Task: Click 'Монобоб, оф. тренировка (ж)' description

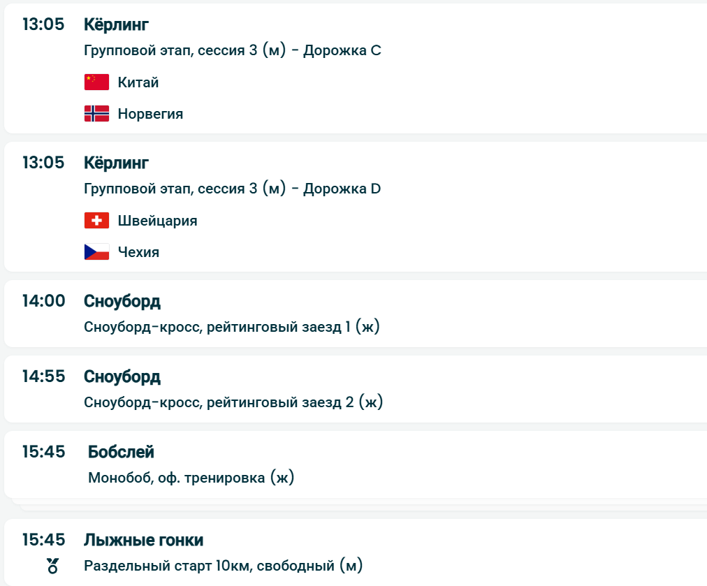Action: pos(191,478)
